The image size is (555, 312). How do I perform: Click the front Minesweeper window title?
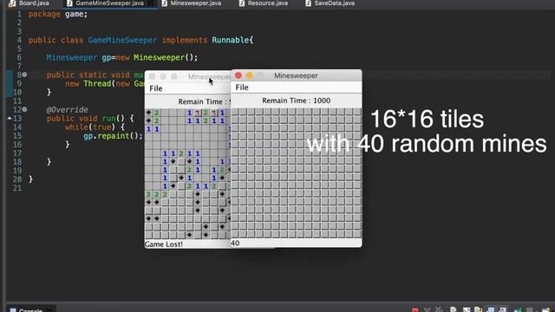[296, 75]
